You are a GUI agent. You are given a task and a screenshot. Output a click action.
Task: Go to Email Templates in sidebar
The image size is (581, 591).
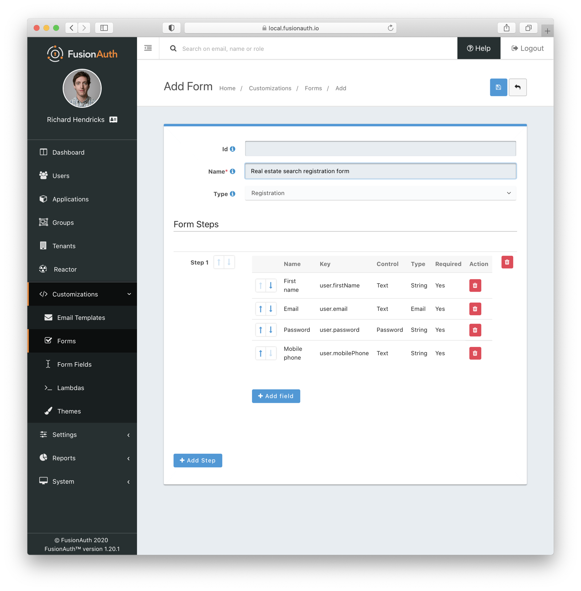tap(81, 318)
